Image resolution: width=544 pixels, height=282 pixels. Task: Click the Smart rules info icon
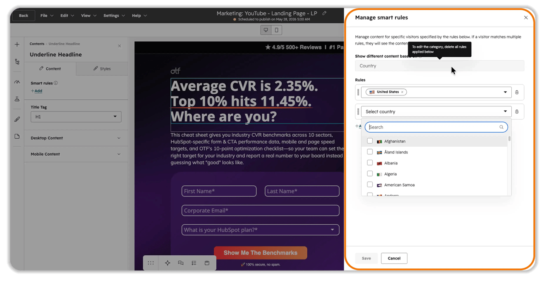(x=56, y=83)
